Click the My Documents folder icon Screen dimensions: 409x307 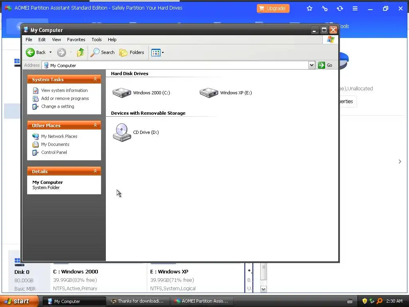point(36,144)
